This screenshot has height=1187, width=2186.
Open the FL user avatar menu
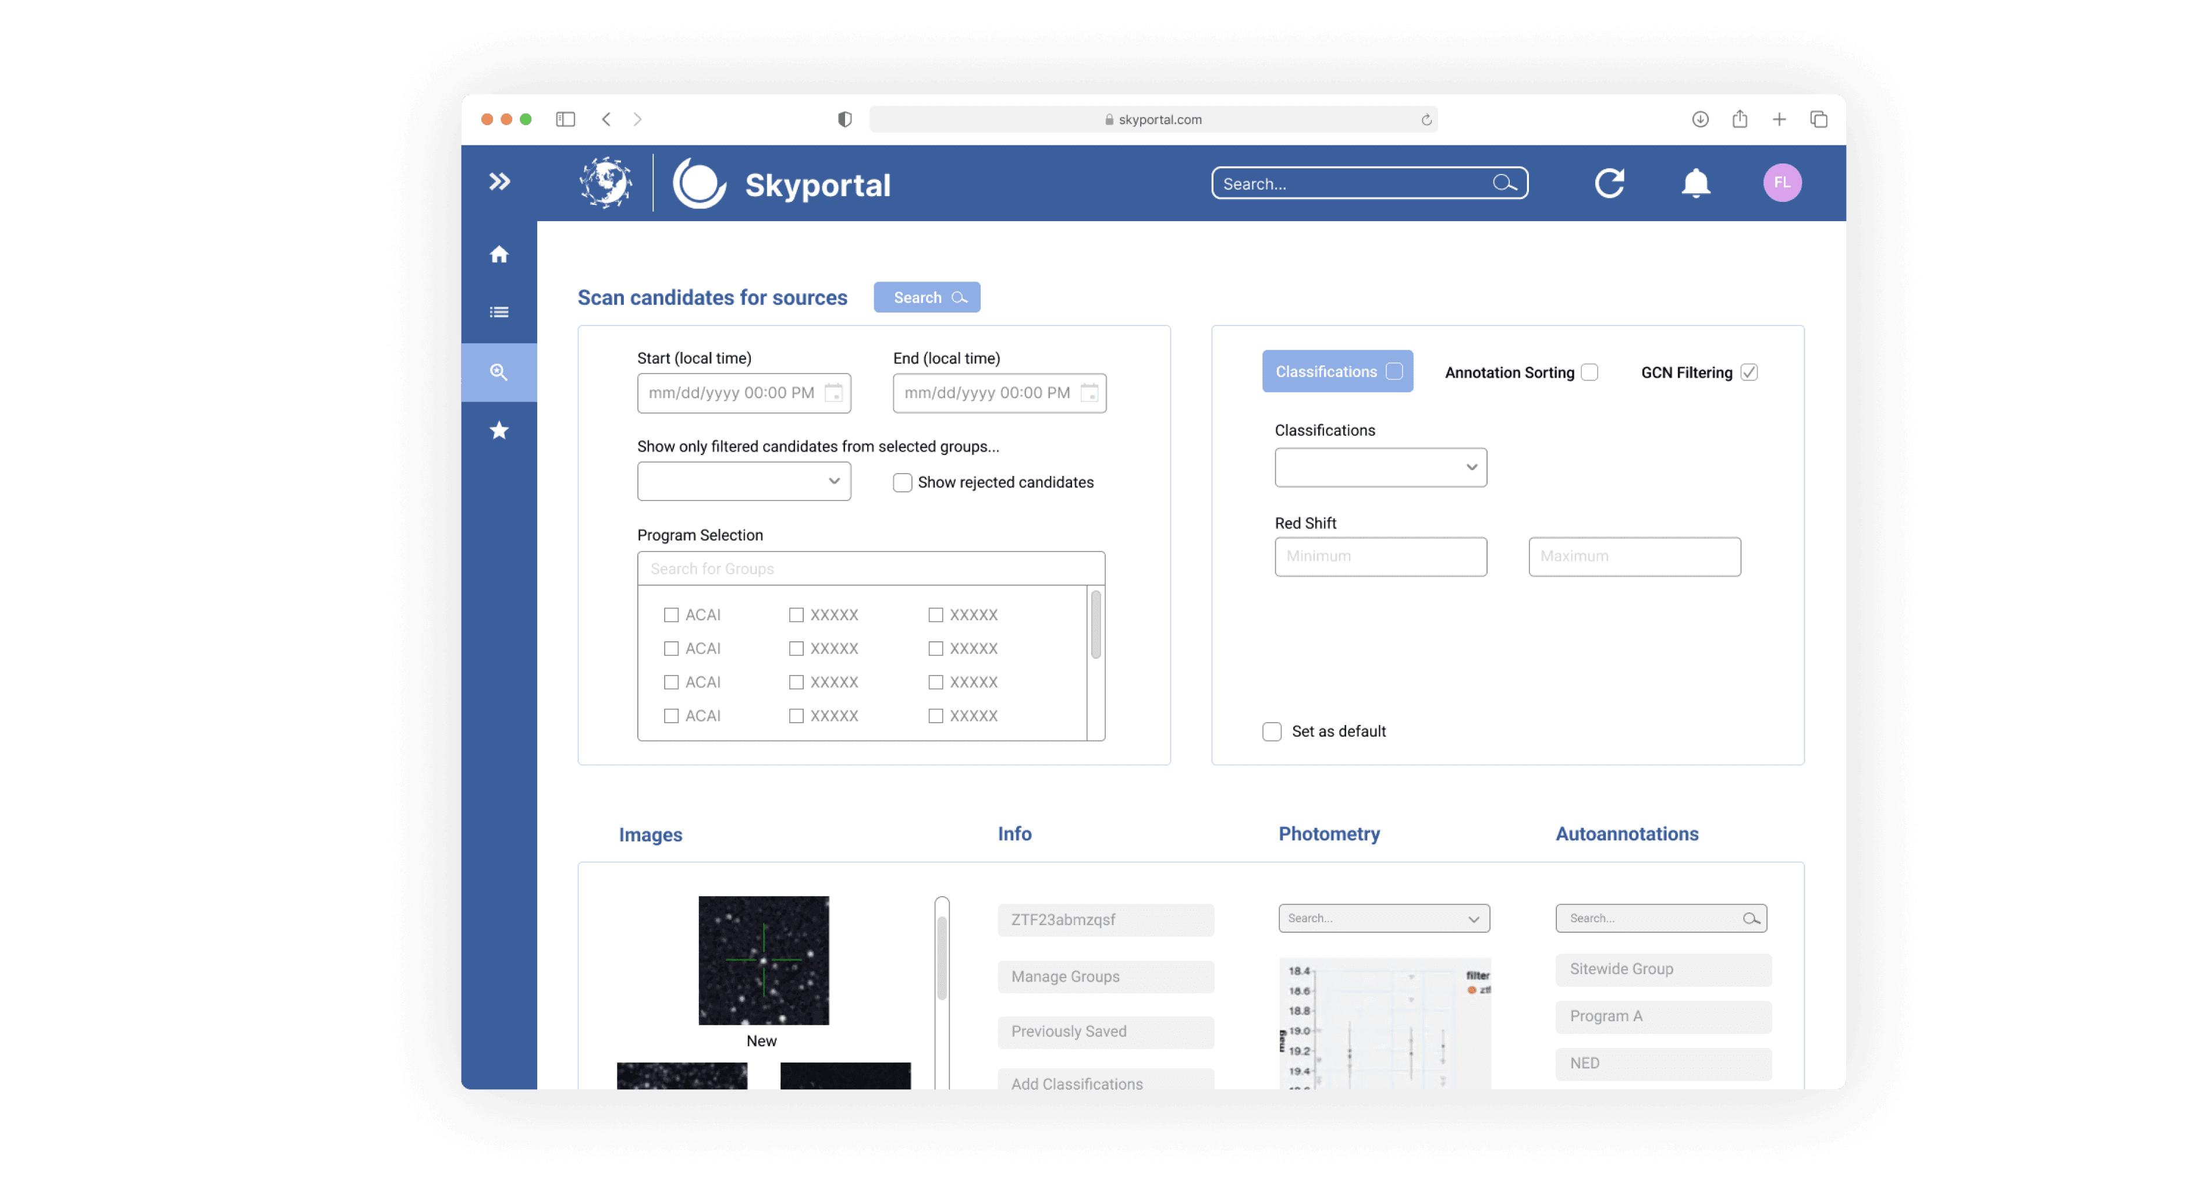1782,183
